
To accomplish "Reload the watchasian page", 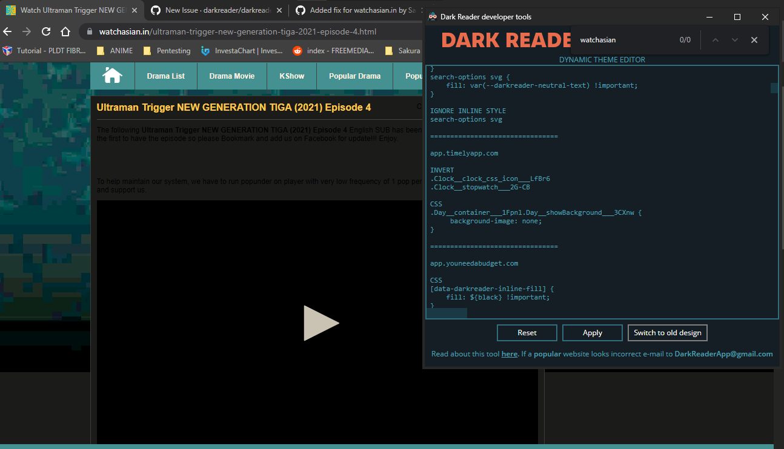I will (x=46, y=31).
